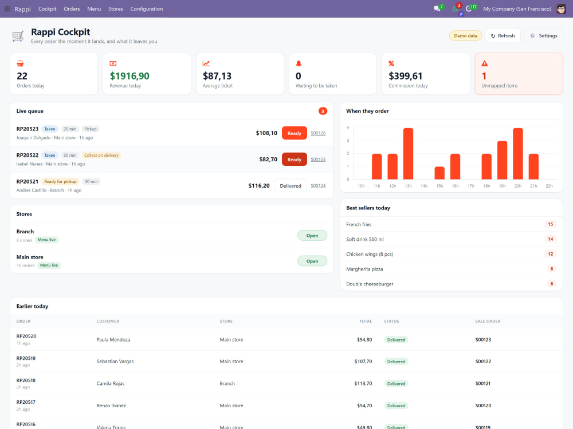This screenshot has width=573, height=429.
Task: Click the shopping cart logo icon
Action: [x=18, y=35]
